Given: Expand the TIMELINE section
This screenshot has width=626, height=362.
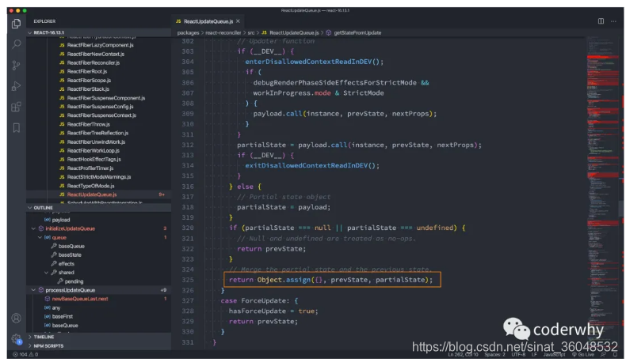Looking at the screenshot, I should point(98,337).
